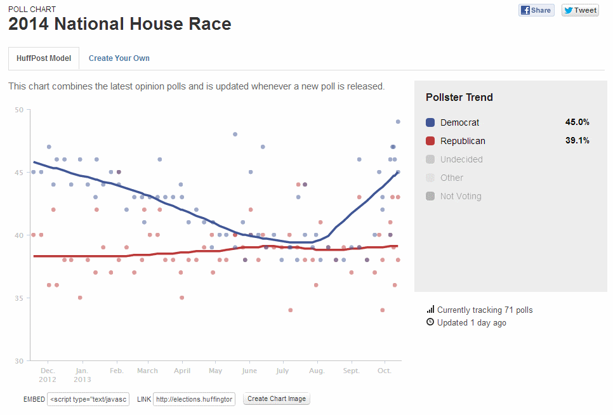Click the Oct. label on the time axis
The image size is (613, 415).
[x=384, y=371]
